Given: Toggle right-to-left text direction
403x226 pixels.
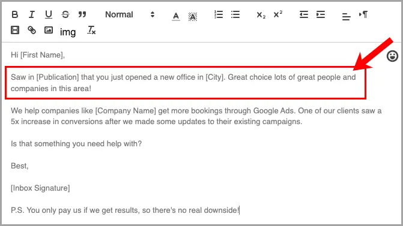Looking at the screenshot, I should click(363, 14).
